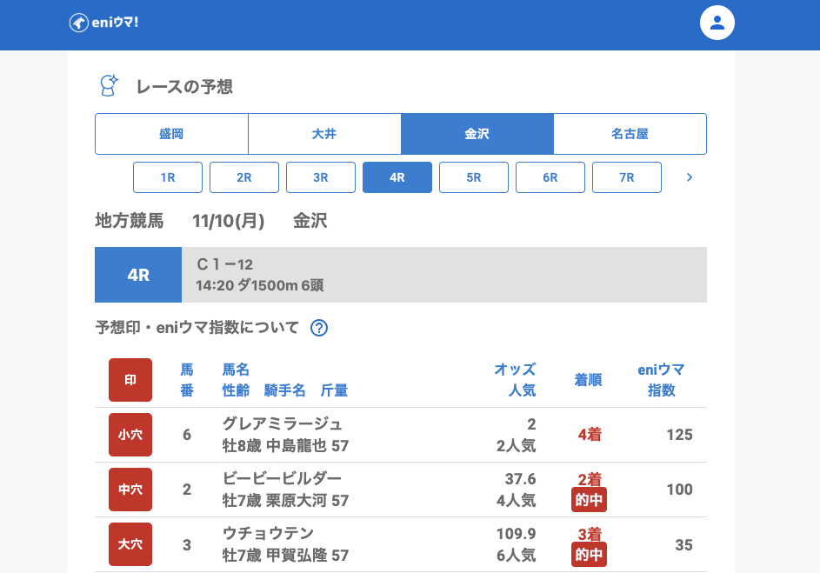Select race 5R button
This screenshot has width=820, height=573.
tap(474, 177)
